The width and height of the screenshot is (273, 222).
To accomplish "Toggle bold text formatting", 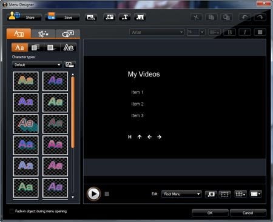I will pos(230,32).
